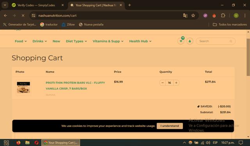Click the quantity field showing 16
Screen dimensions: 250x146
click(x=169, y=83)
